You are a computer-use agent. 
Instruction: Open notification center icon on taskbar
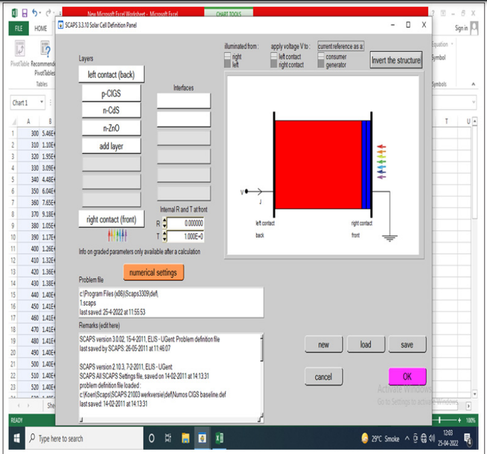pos(468,438)
